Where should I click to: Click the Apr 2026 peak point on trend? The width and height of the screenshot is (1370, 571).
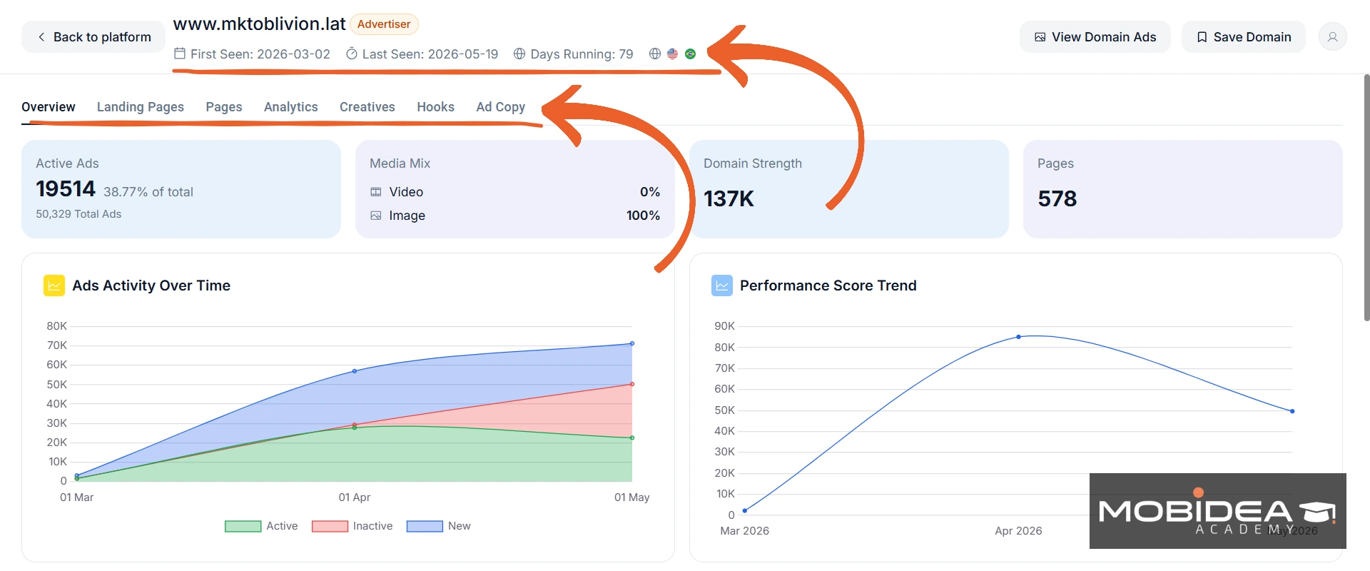click(1018, 337)
